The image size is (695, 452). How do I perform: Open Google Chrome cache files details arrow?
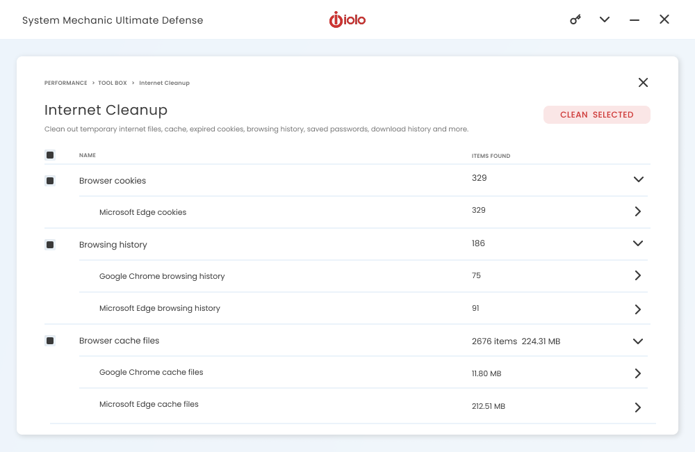pos(638,373)
